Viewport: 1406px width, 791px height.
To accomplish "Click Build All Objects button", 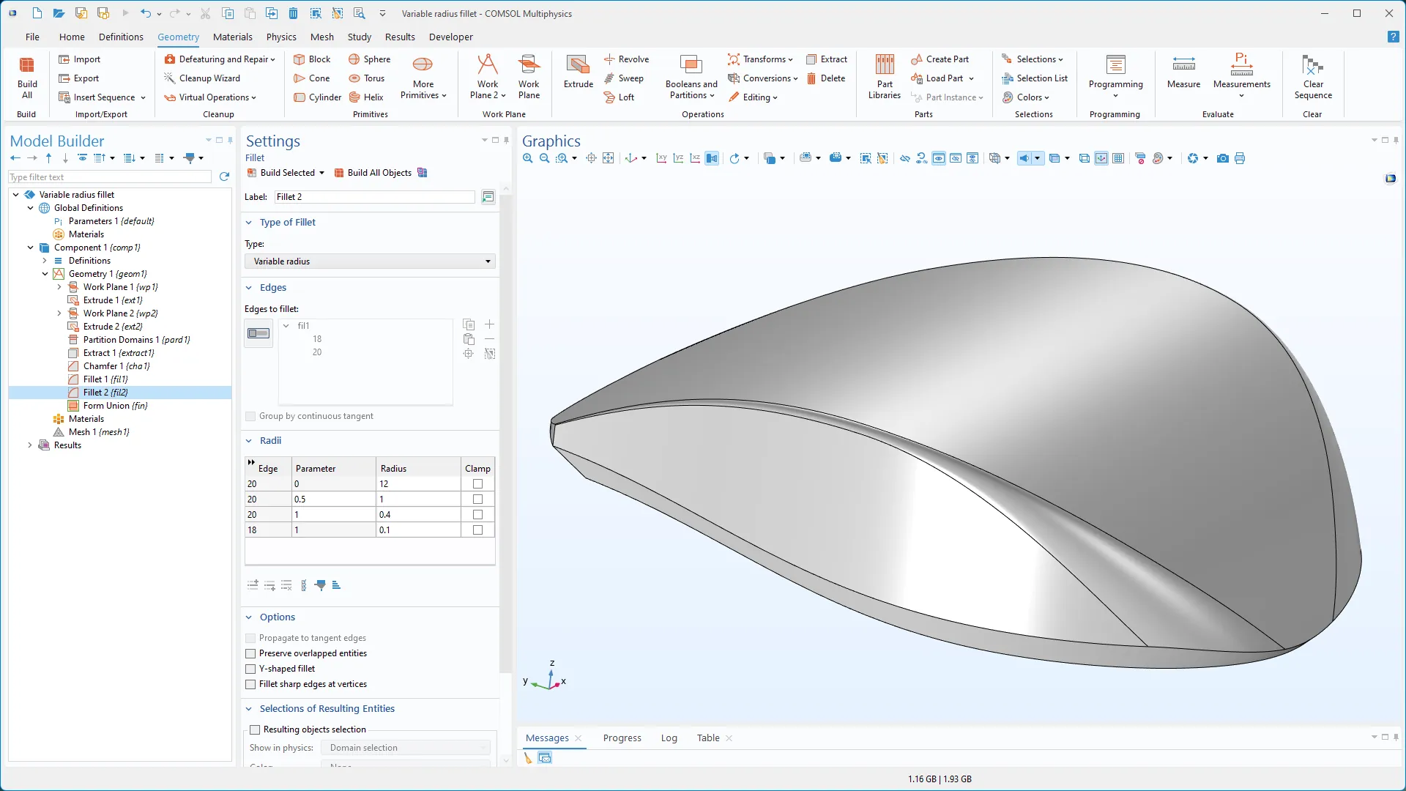I will (373, 173).
